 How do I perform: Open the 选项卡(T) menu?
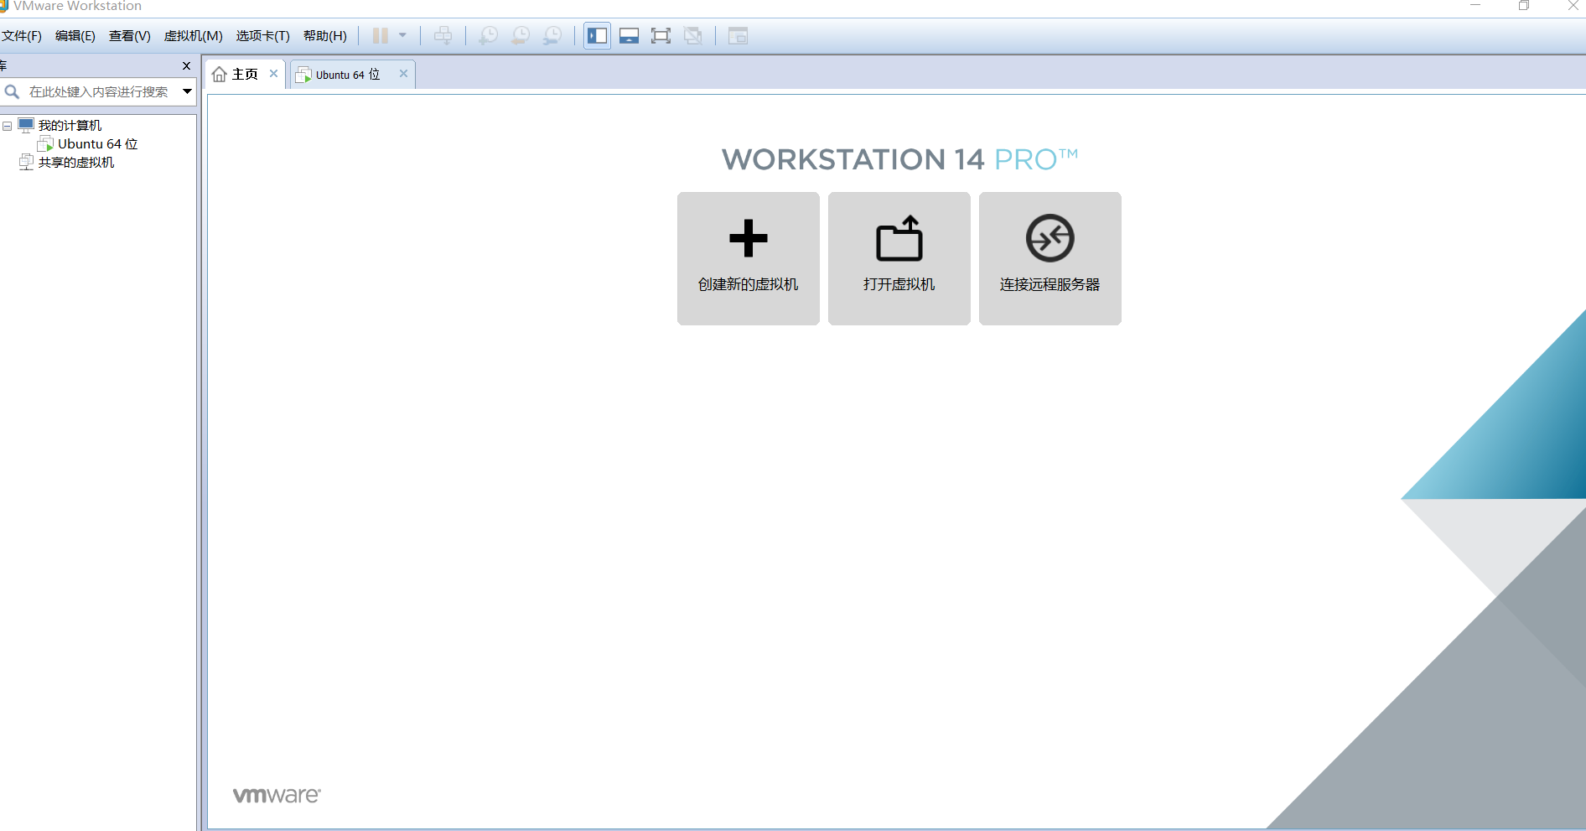[x=263, y=36]
